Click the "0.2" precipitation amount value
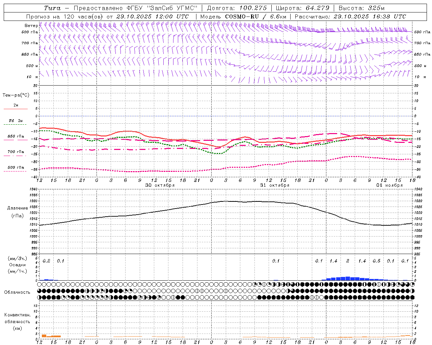Screen dimensions: 432x345 click(x=47, y=261)
